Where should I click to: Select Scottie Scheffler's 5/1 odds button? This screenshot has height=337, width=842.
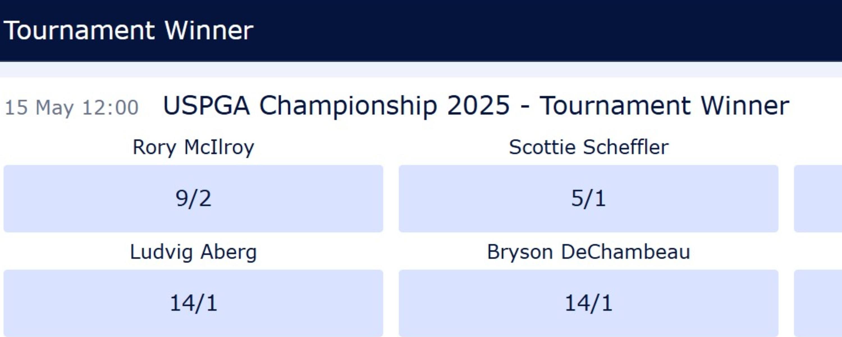coord(588,199)
